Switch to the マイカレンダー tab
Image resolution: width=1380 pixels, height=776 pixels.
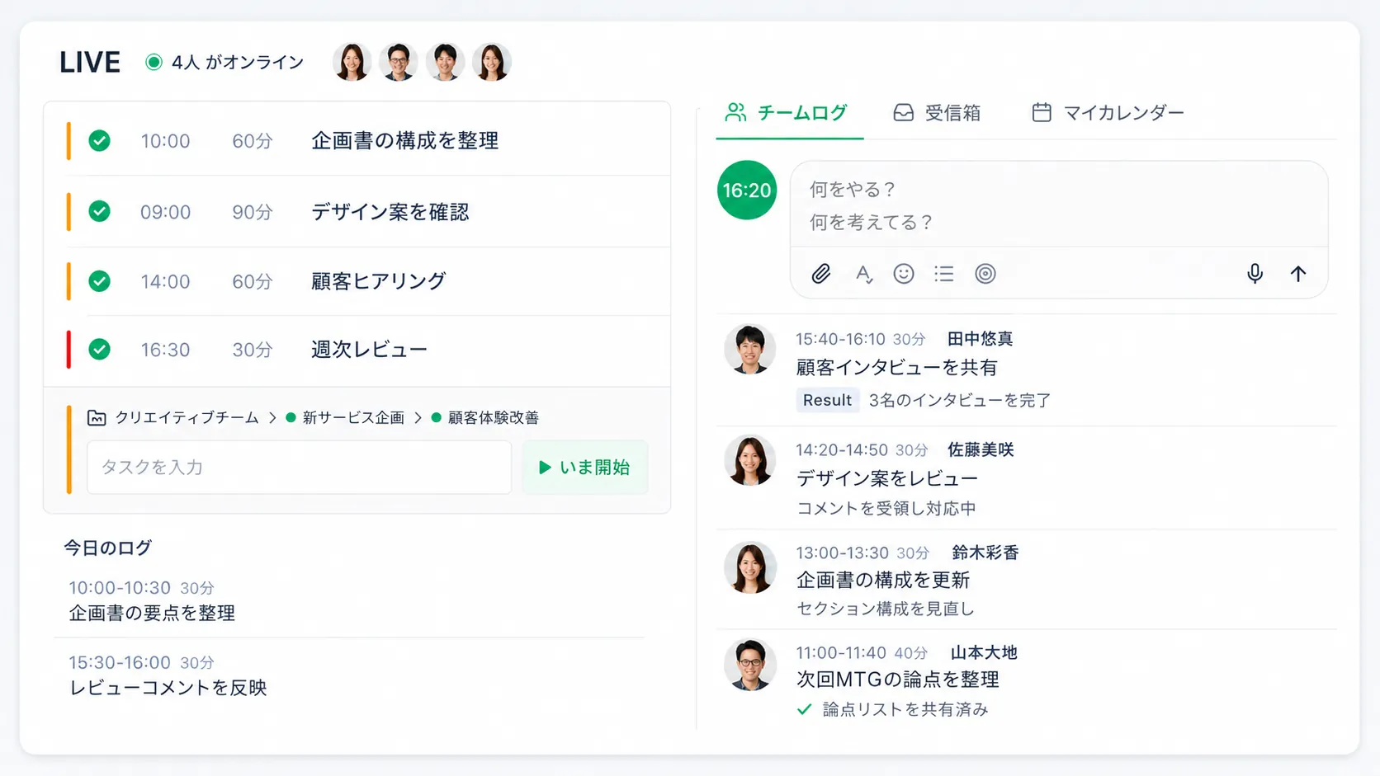(x=1108, y=113)
